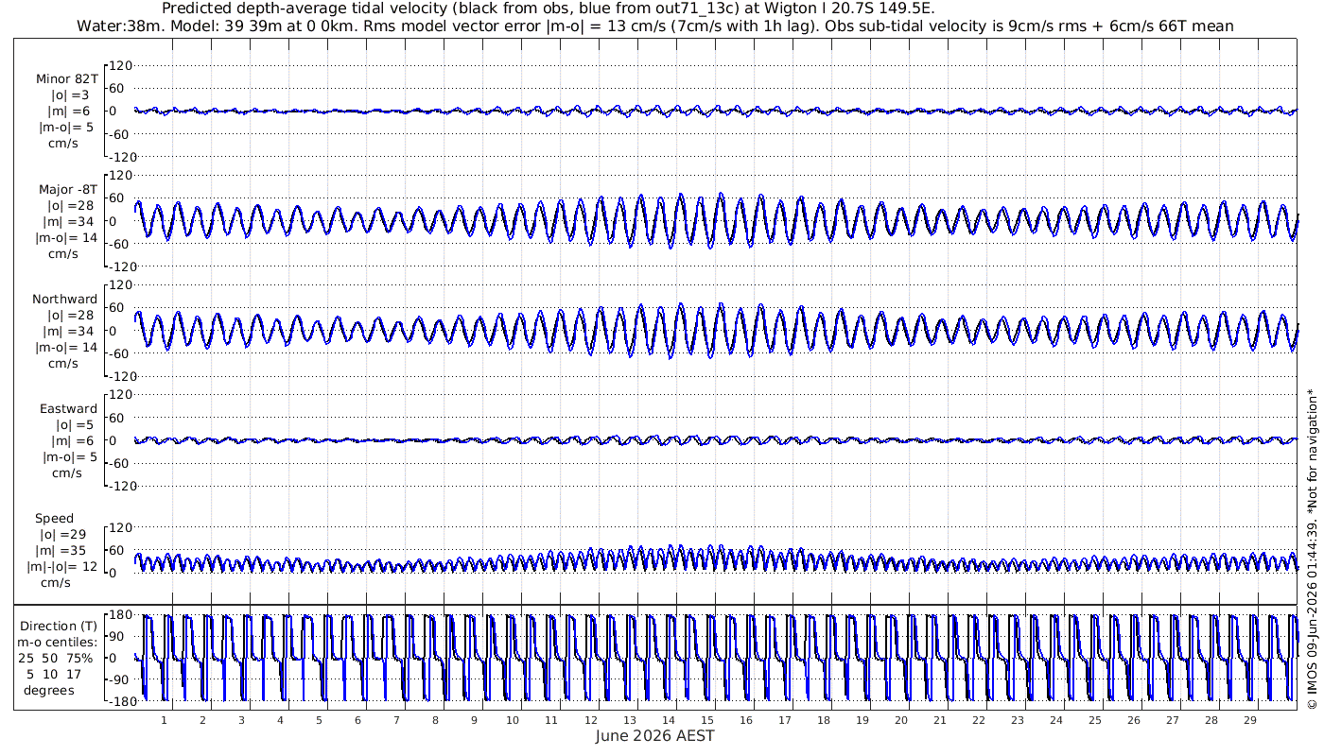Select day 29 on the date axis
This screenshot has height=756, width=1324.
(1249, 719)
